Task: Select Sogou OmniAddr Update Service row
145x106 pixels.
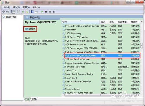Action: [101, 63]
